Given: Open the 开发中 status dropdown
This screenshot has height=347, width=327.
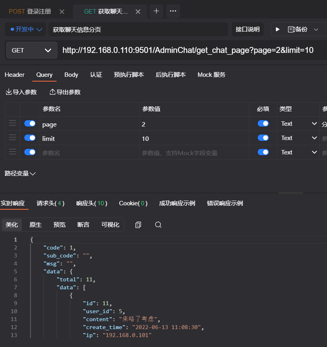Looking at the screenshot, I should coord(26,29).
